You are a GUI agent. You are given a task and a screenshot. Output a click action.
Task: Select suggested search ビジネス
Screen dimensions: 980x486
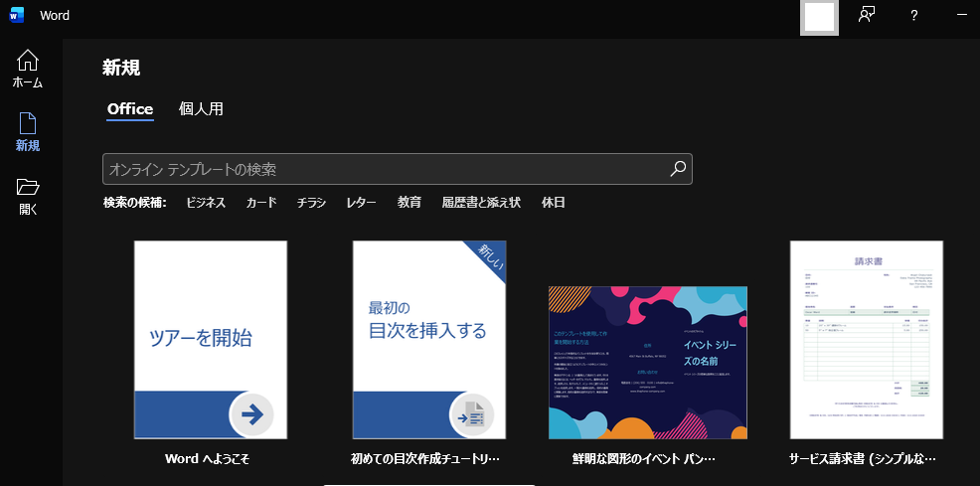[206, 203]
